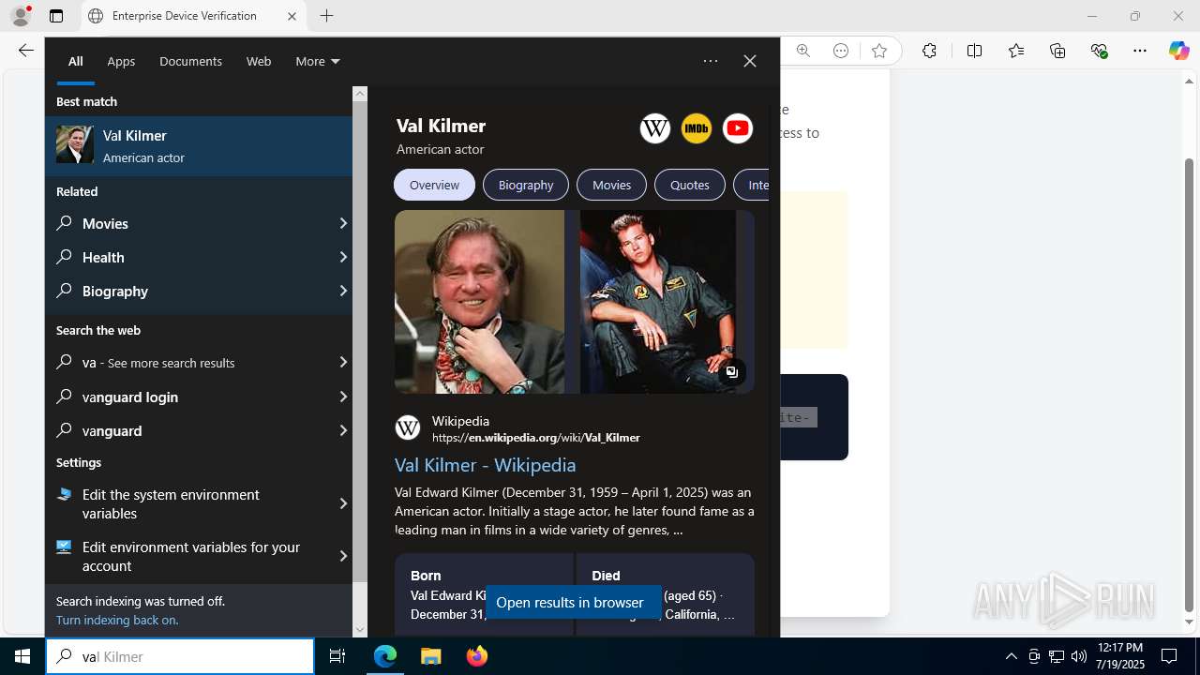Click the Edge back arrow
Viewport: 1200px width, 675px height.
[25, 51]
